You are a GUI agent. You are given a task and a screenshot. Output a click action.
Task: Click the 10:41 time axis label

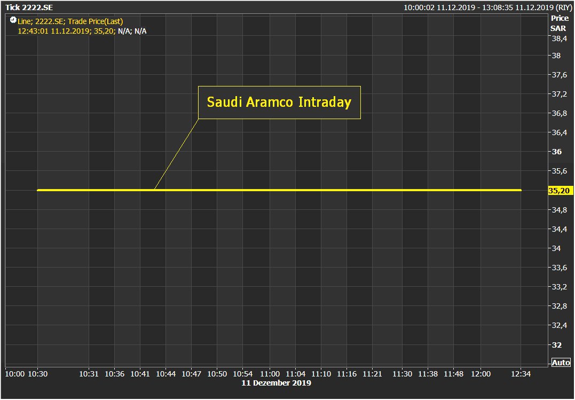[140, 374]
